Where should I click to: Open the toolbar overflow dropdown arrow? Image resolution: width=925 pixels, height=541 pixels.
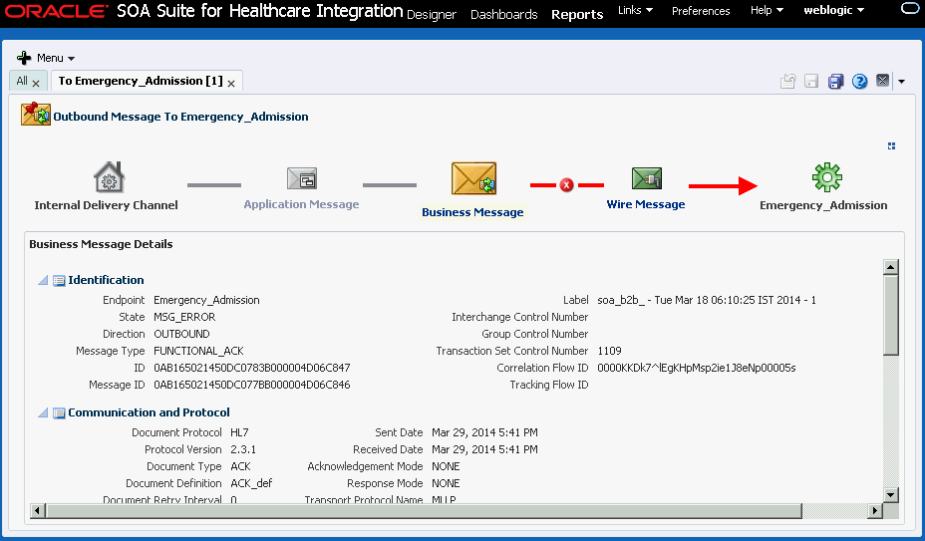tap(901, 82)
